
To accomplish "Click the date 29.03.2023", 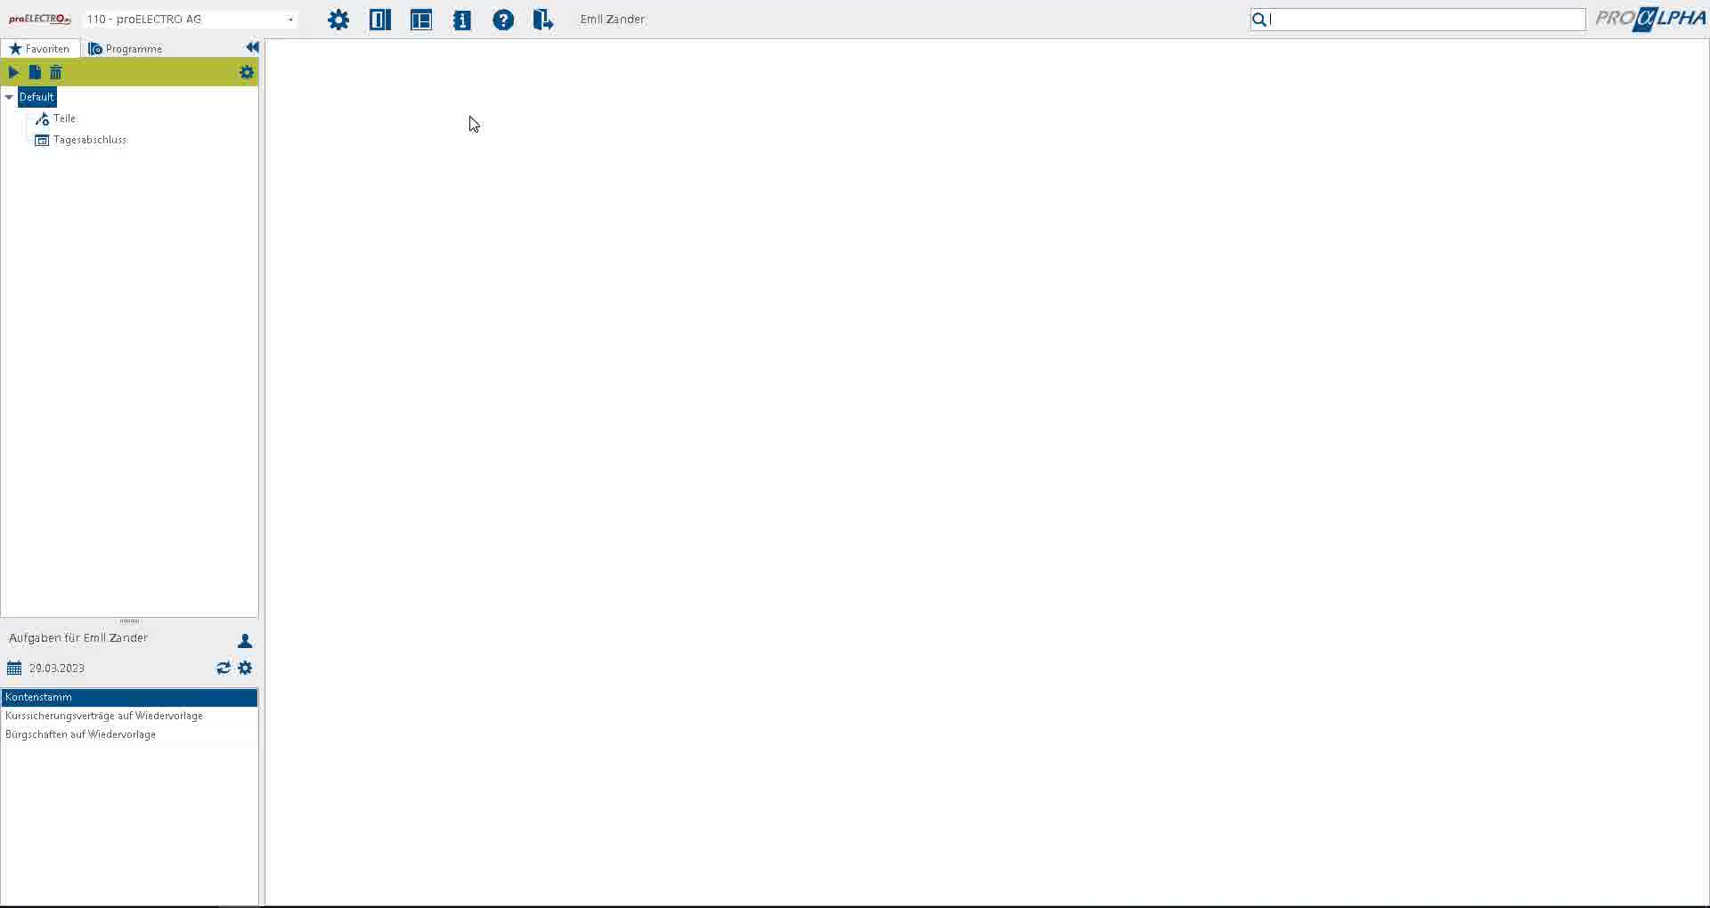I will click(x=57, y=668).
